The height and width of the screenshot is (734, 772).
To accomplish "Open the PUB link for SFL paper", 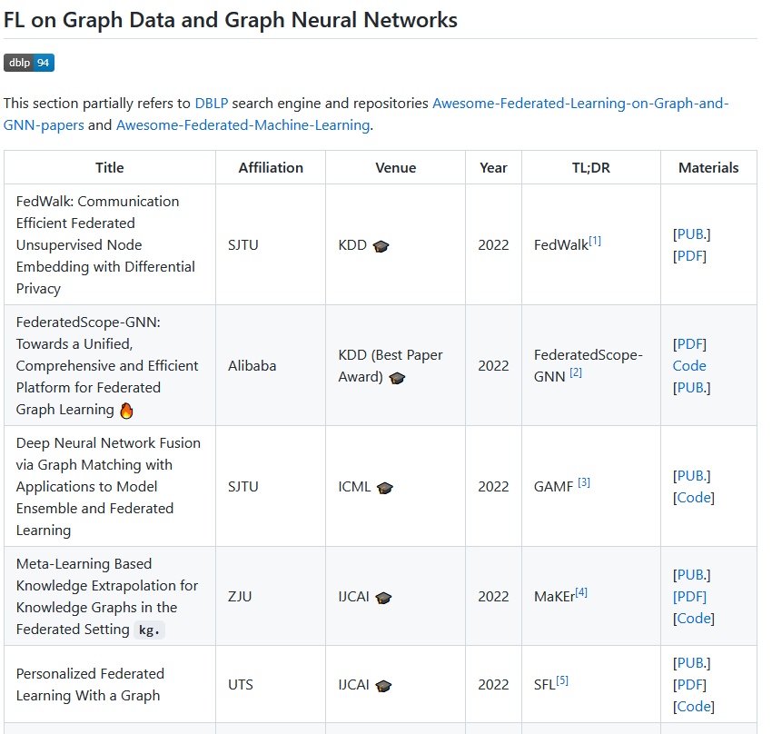I will (691, 663).
